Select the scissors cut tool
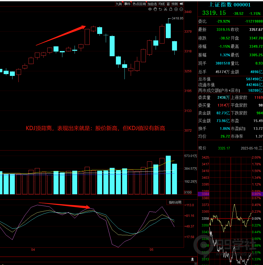The width and height of the screenshot is (263, 265). pyautogui.click(x=166, y=9)
